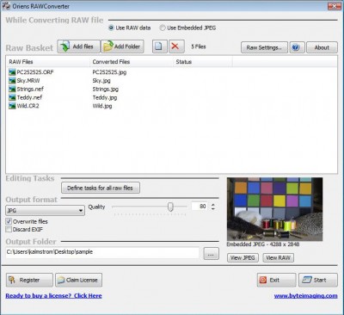The height and width of the screenshot is (315, 344).
Task: Click converted file name Strings.jpg
Action: pyautogui.click(x=106, y=90)
